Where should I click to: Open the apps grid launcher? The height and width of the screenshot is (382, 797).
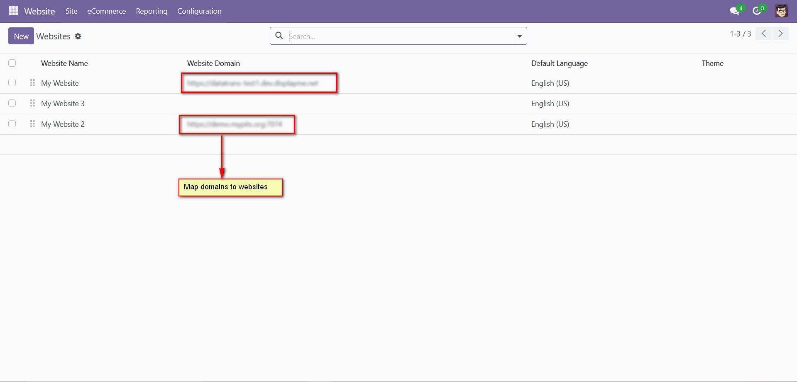click(x=14, y=11)
